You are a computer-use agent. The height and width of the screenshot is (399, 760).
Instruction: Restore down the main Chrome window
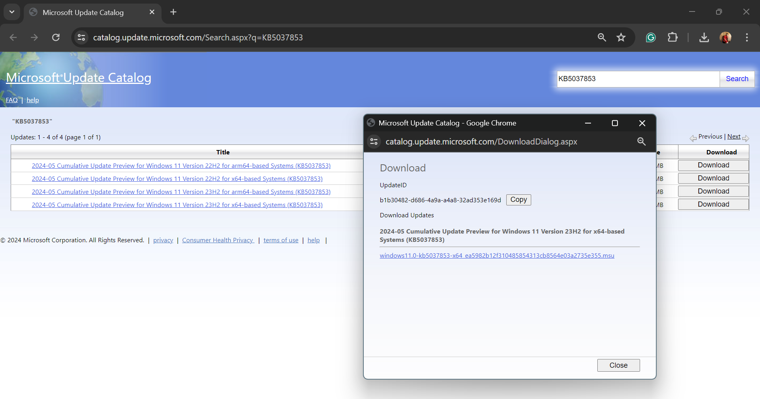[719, 12]
